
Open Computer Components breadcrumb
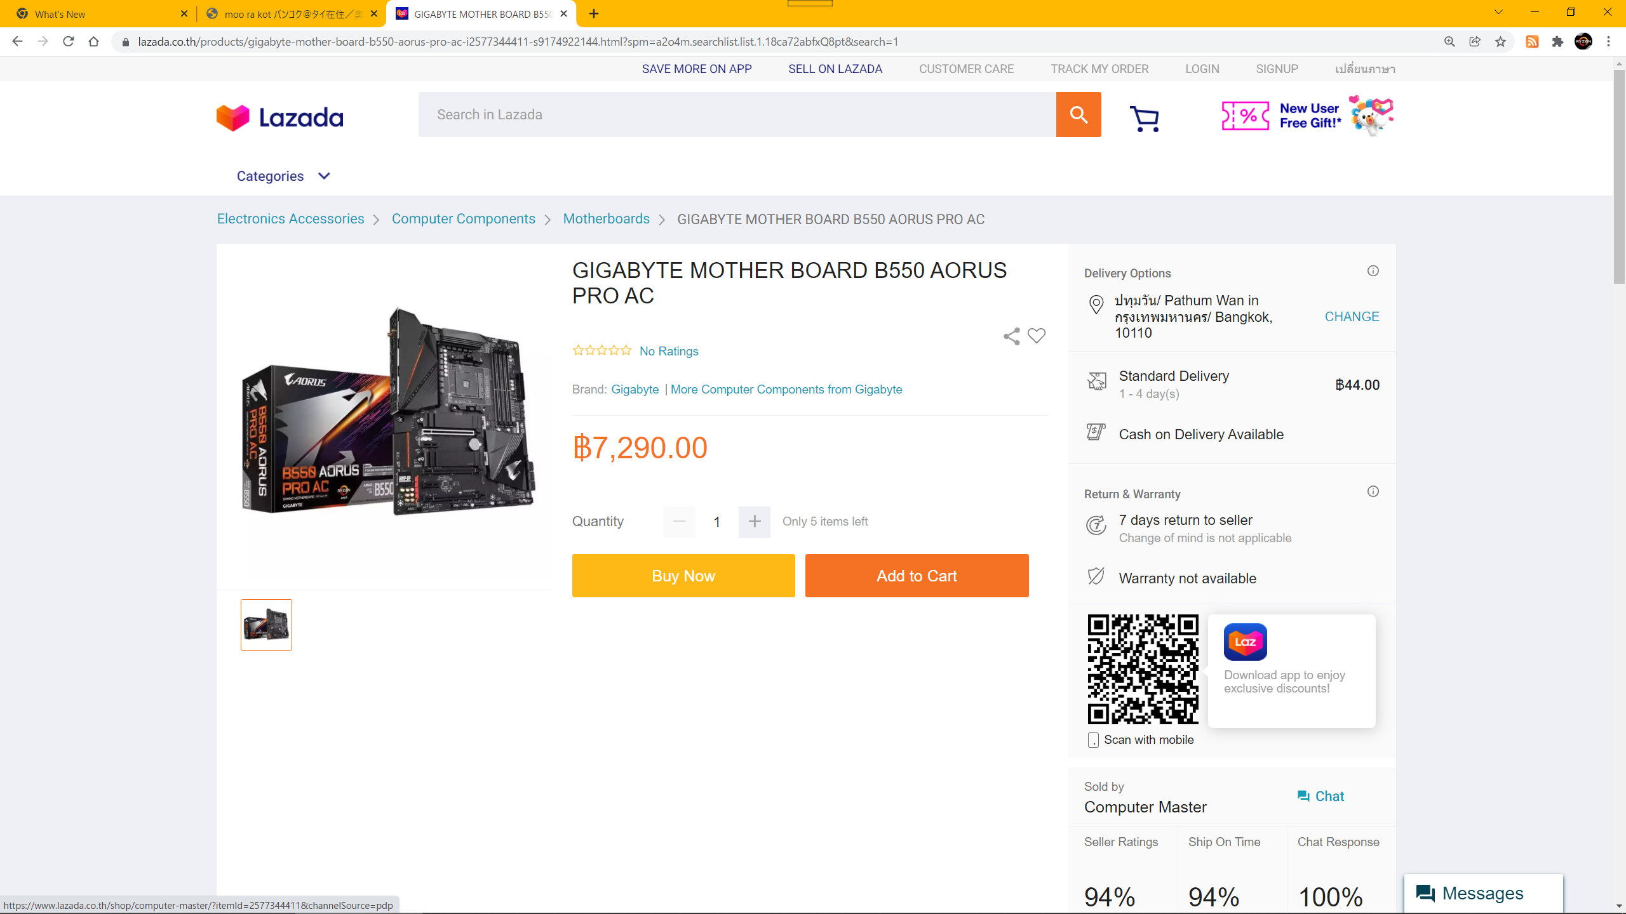(463, 219)
